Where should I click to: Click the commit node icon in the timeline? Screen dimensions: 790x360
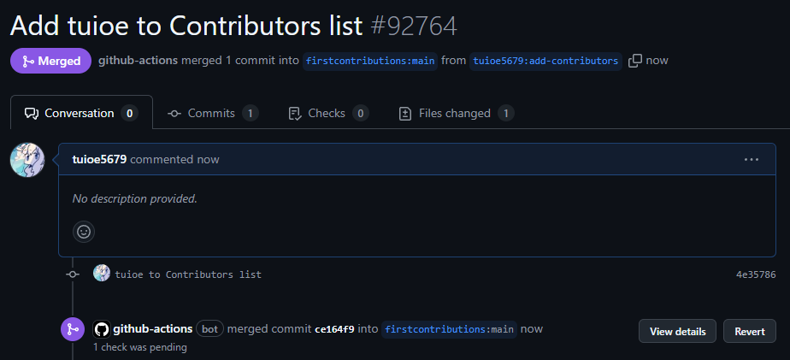pos(73,274)
